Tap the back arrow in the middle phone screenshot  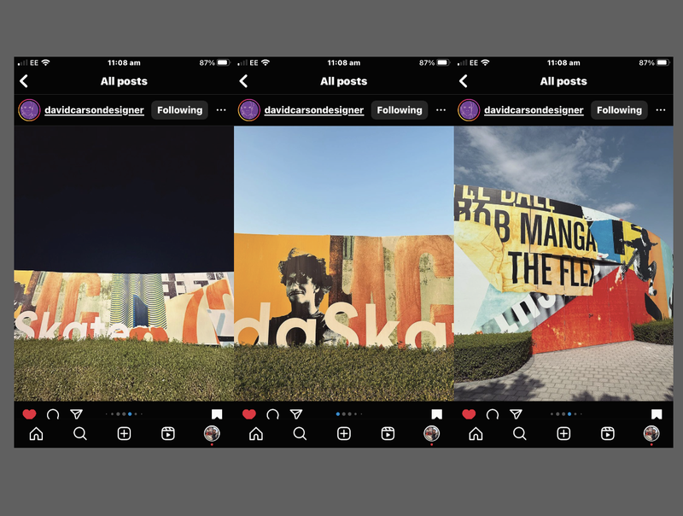pos(244,81)
